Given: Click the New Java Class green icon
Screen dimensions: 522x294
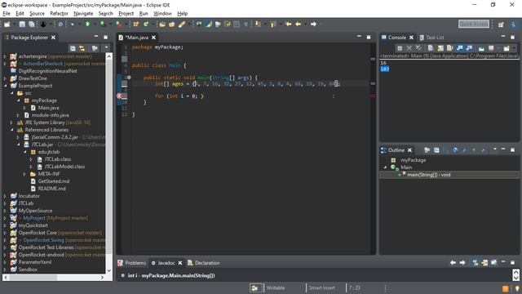Looking at the screenshot, I should click(x=146, y=24).
